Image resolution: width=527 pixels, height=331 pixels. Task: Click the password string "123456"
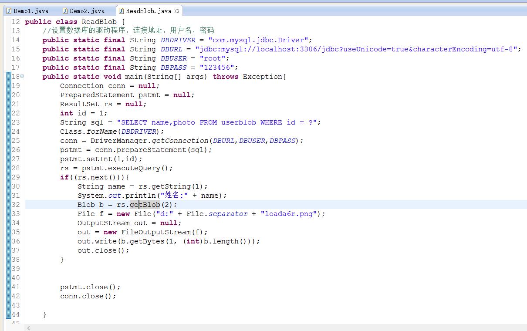[217, 68]
